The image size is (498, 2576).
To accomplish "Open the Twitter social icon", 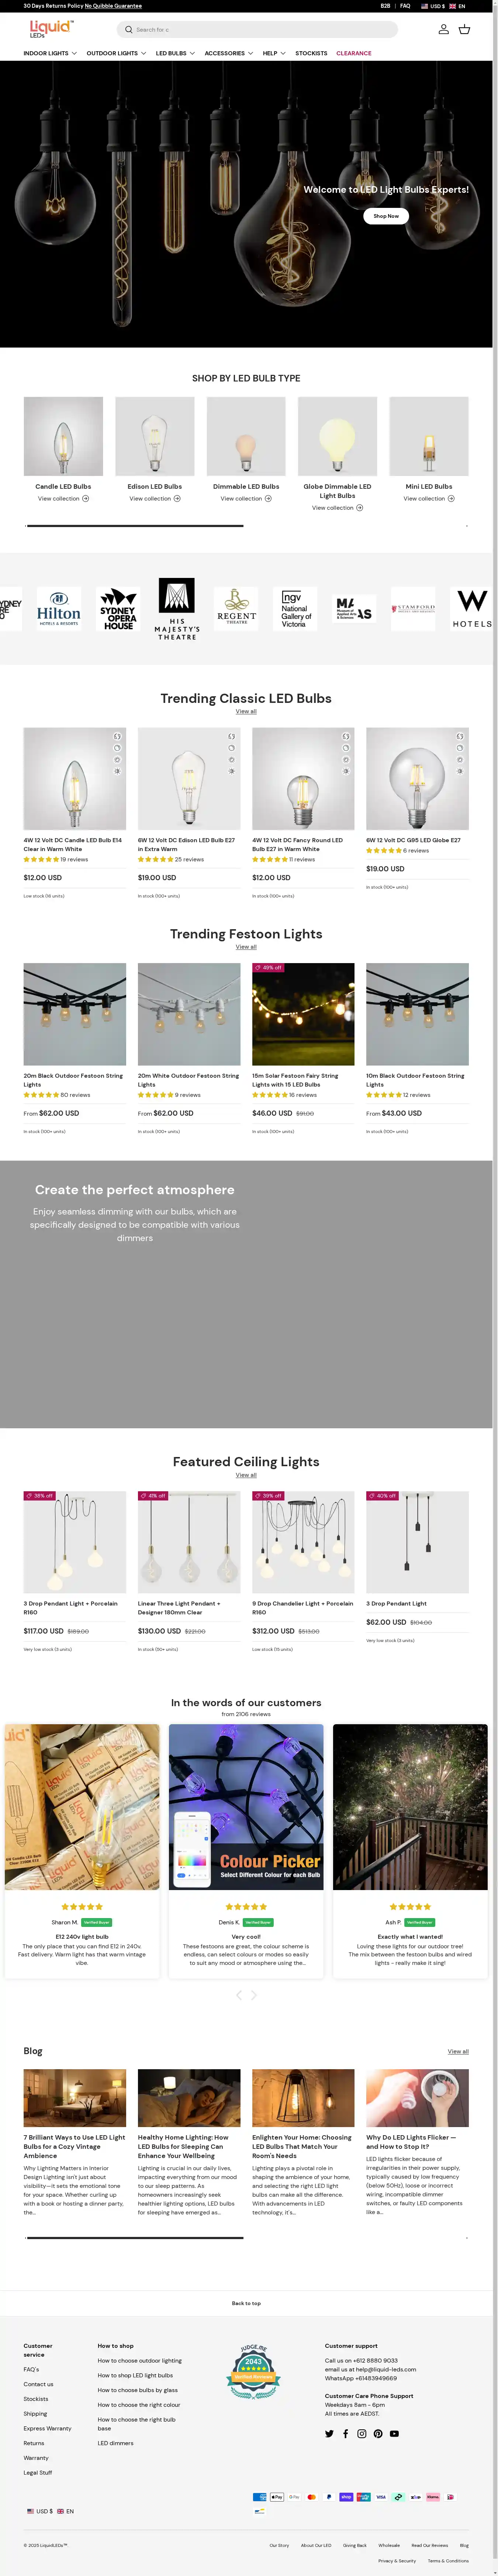I will pos(329,2433).
